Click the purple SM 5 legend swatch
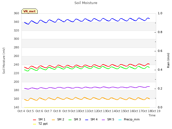172x129 pixels. coord(103,120)
